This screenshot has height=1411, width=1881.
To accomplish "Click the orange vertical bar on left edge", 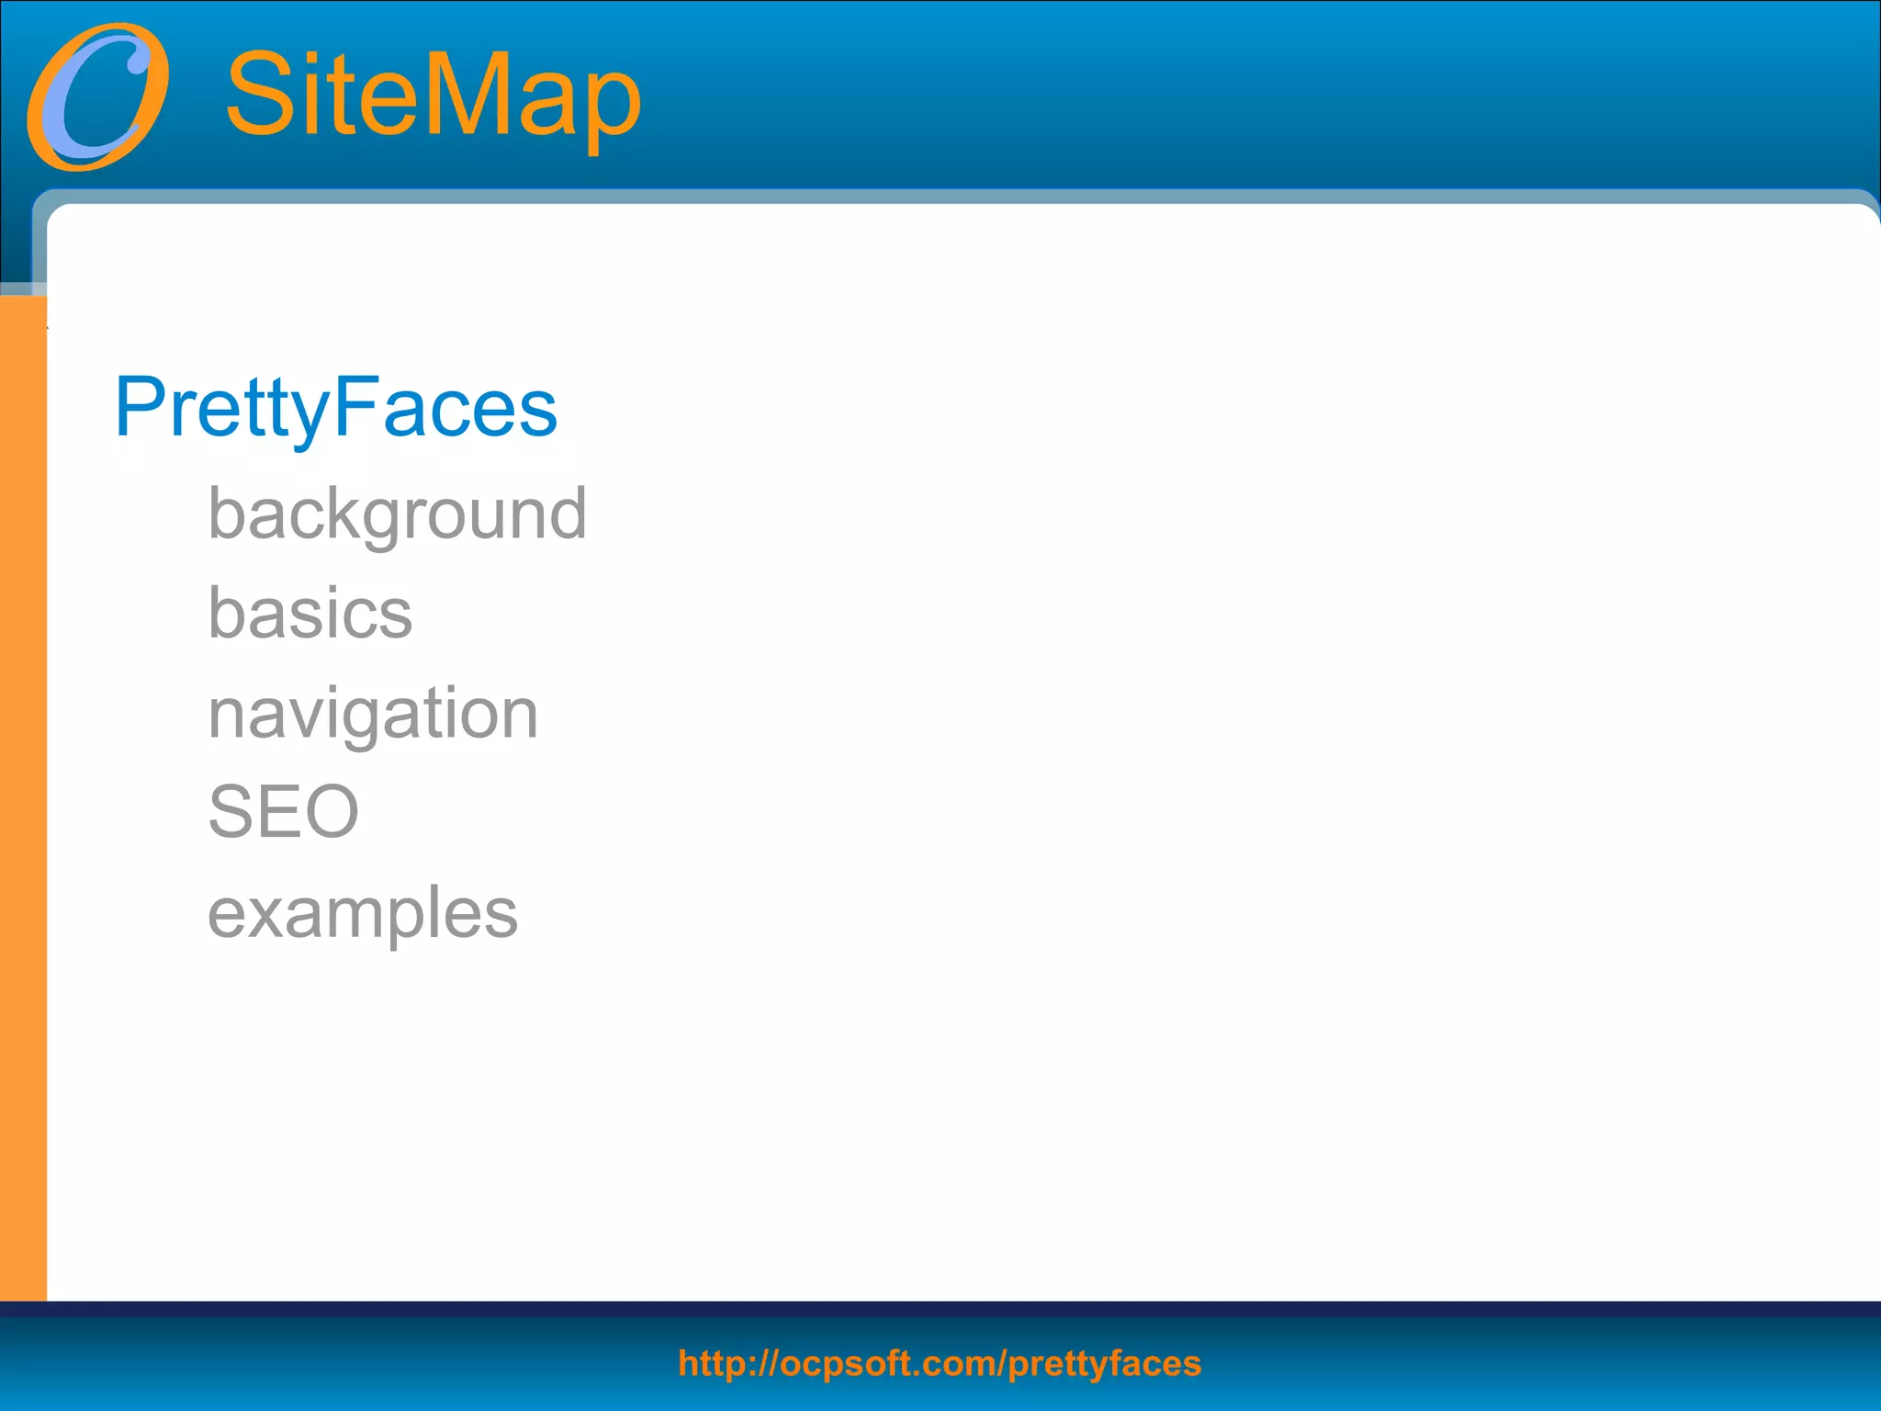I will 23,790.
